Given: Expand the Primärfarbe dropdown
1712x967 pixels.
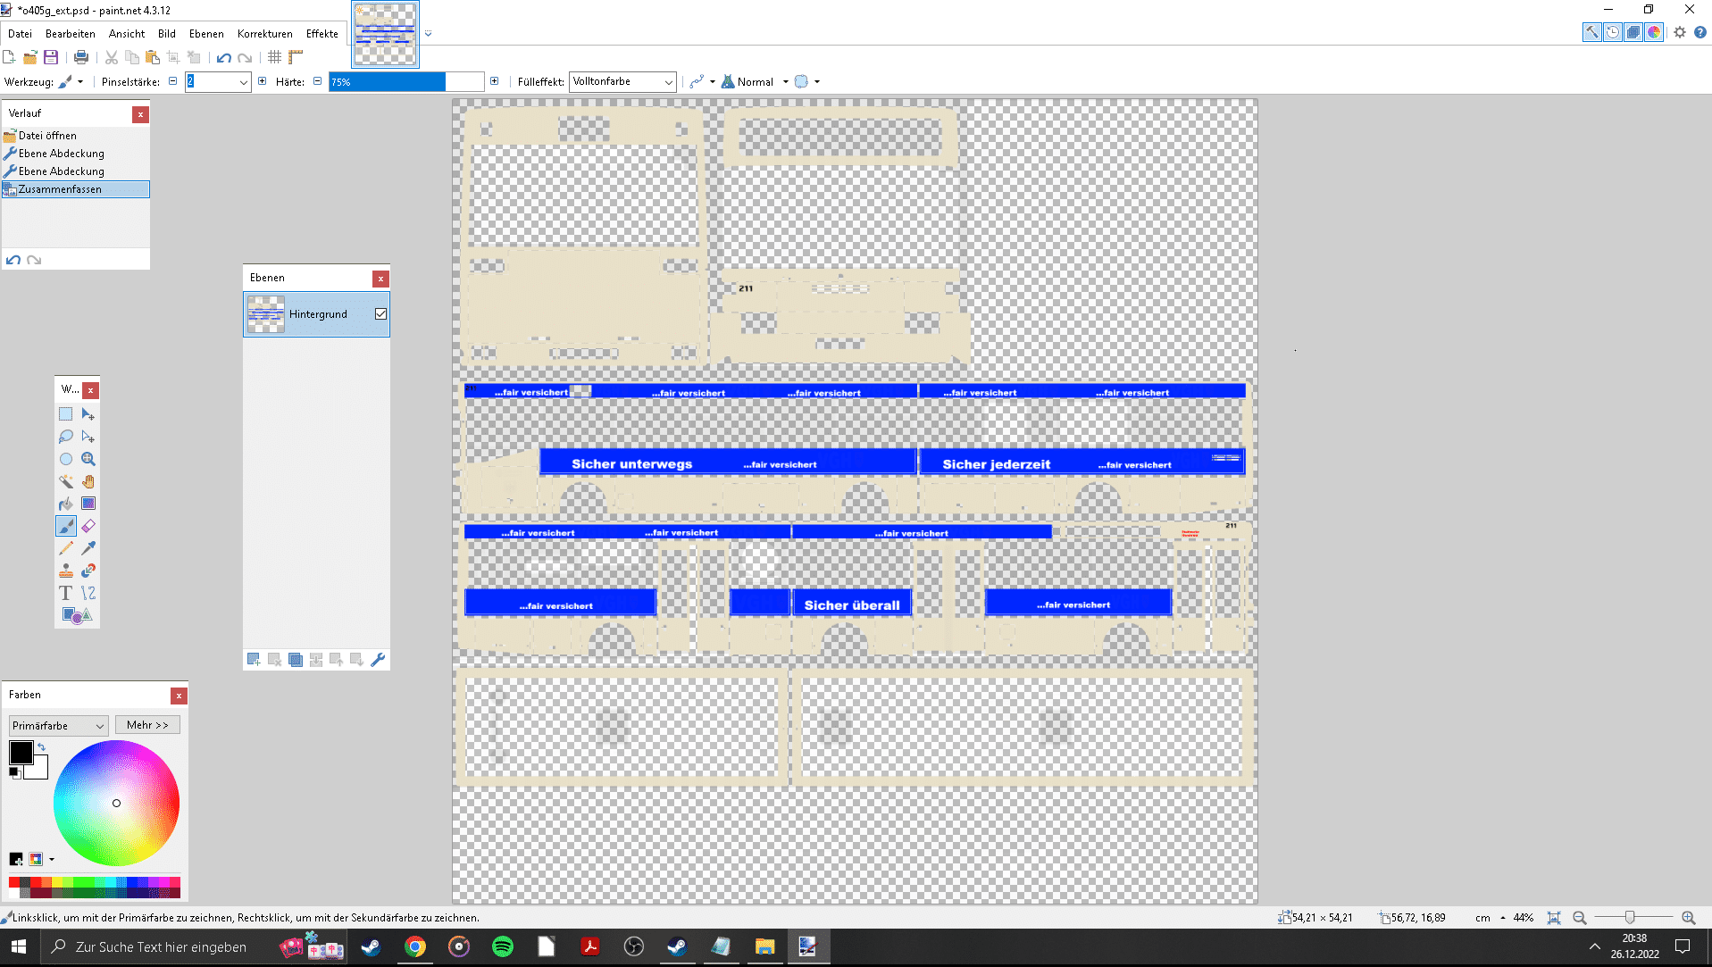Looking at the screenshot, I should coord(58,726).
